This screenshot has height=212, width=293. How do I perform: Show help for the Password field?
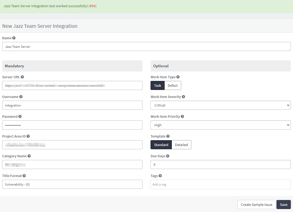20,116
